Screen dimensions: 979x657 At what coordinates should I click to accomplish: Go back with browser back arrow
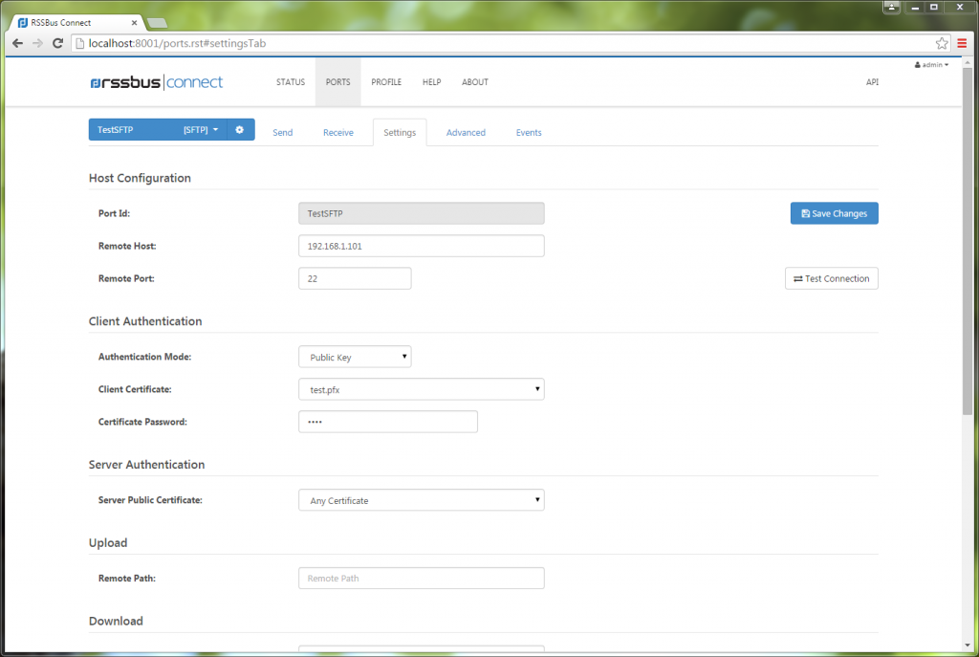pos(17,43)
